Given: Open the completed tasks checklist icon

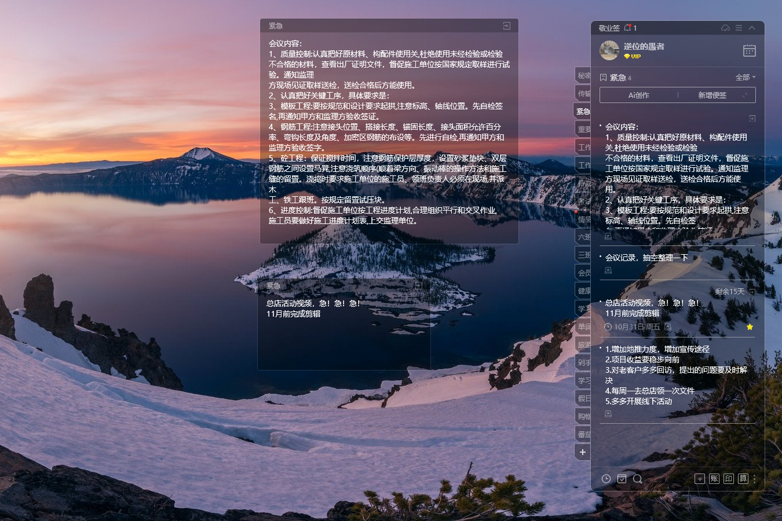Looking at the screenshot, I should click(622, 479).
